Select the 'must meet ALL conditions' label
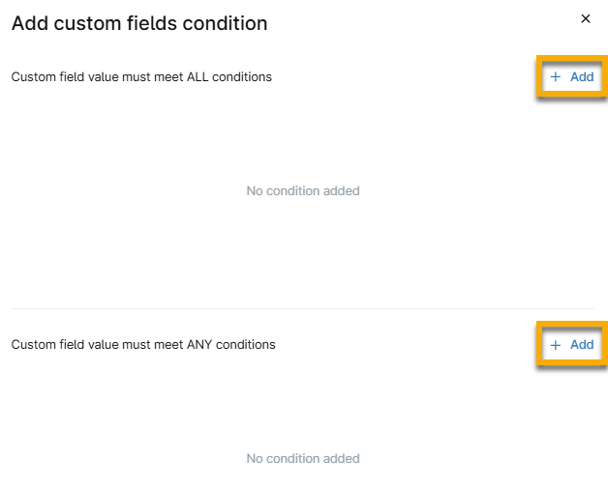The image size is (608, 487). click(x=141, y=77)
